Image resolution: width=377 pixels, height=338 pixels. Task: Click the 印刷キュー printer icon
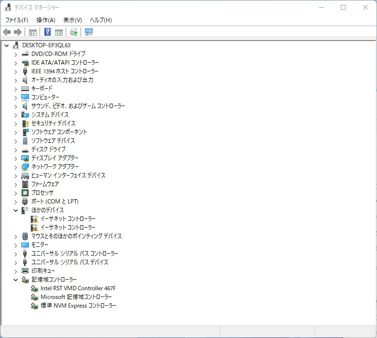coord(25,271)
